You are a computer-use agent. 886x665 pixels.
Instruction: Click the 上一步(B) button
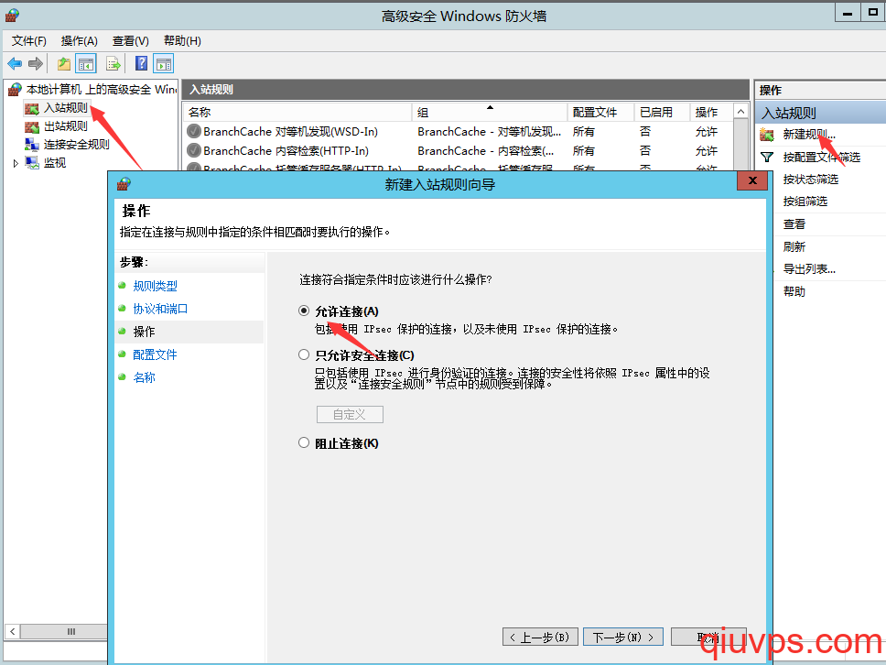pyautogui.click(x=540, y=637)
